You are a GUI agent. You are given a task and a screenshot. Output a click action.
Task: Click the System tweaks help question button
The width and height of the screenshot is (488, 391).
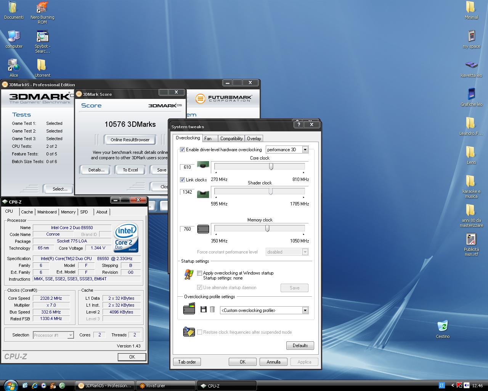(299, 124)
